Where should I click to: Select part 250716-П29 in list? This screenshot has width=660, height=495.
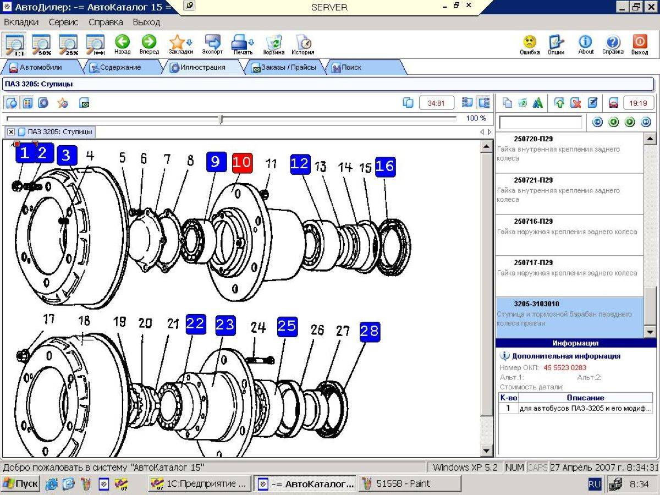click(569, 235)
